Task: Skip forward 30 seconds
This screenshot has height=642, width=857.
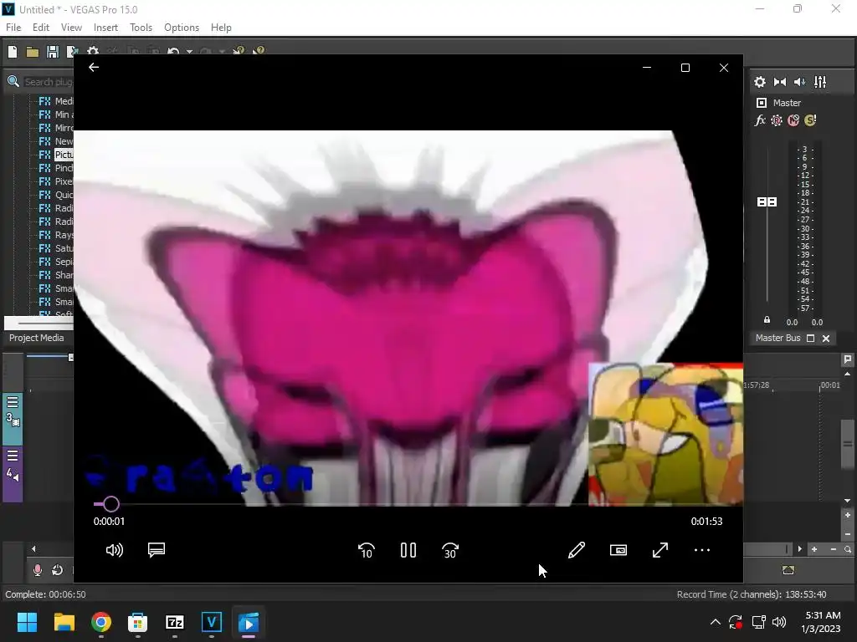Action: (x=450, y=550)
